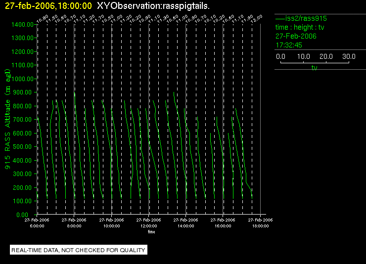Screen dimensions: 366x264
Task: Click the '100.00' altitude axis label
Action: coord(22,201)
